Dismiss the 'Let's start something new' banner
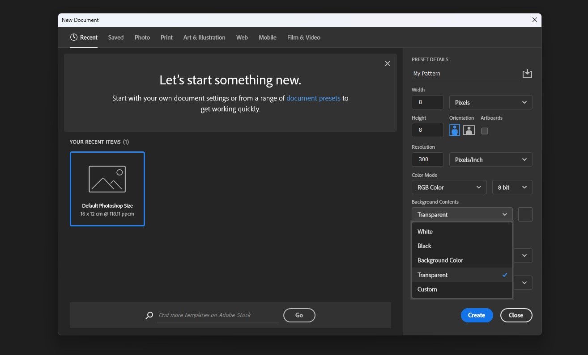 click(388, 63)
